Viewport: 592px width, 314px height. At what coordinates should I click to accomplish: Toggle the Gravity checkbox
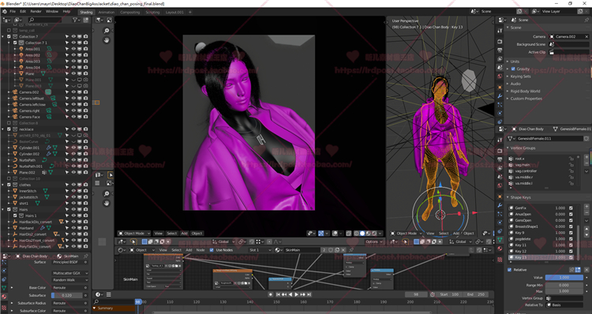[x=513, y=69]
